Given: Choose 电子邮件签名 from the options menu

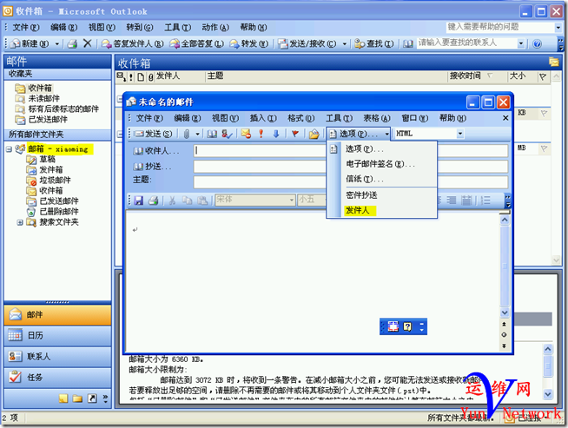Looking at the screenshot, I should 380,164.
